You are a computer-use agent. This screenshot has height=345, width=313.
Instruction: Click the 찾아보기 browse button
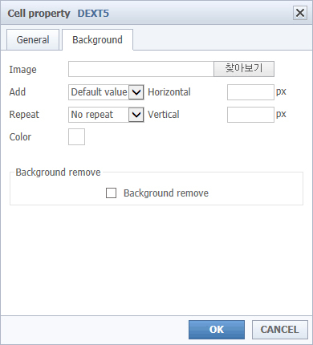[244, 69]
